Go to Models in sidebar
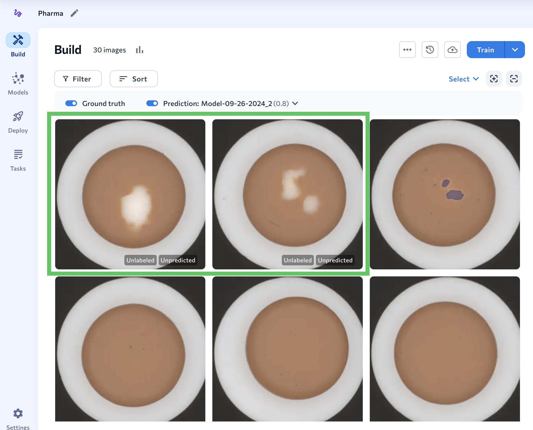The height and width of the screenshot is (430, 533). pyautogui.click(x=18, y=84)
